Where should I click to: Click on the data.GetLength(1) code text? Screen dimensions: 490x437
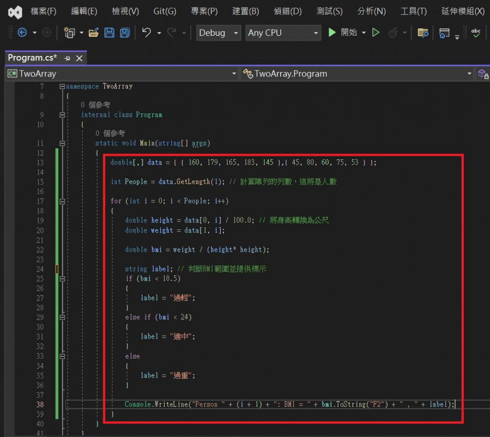pos(190,182)
